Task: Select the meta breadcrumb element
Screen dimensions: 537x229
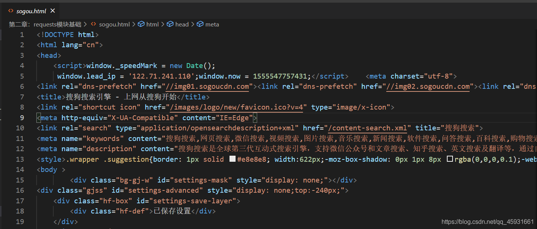Action: 212,24
